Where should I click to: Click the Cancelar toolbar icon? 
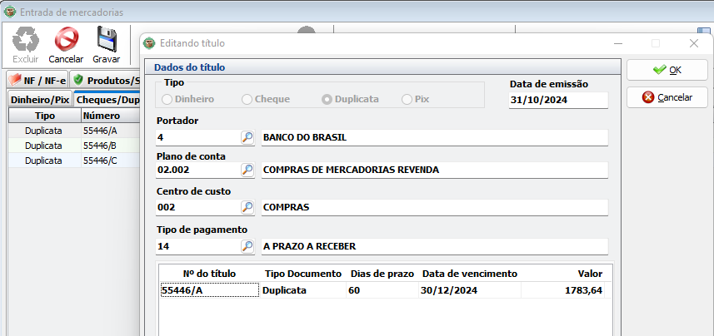tap(66, 40)
